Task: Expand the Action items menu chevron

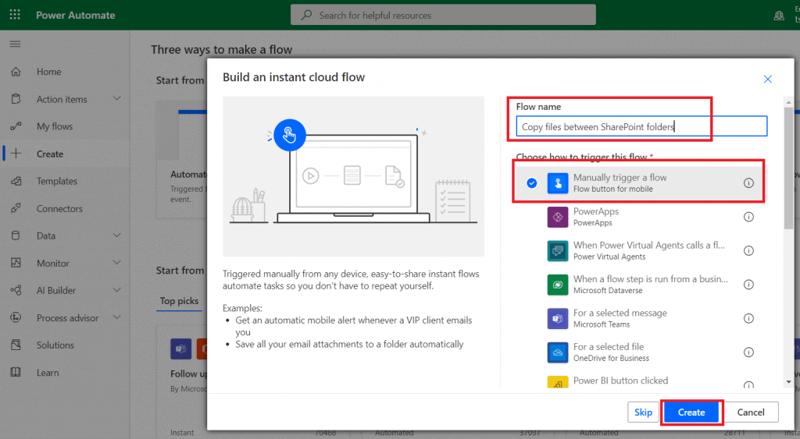Action: (x=117, y=98)
